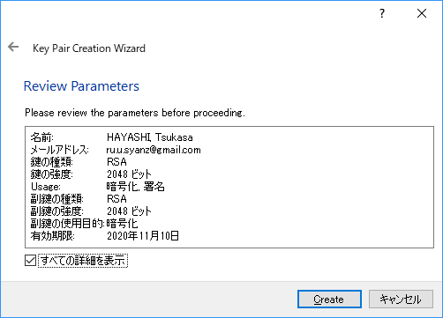
Task: Click the 副鍵の強度 2048 ビット value
Action: 129,211
